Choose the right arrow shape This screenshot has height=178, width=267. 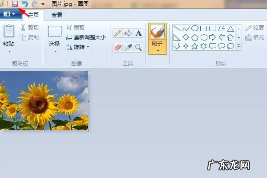point(213,37)
